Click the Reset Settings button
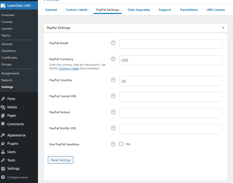The width and height of the screenshot is (233, 183). pos(60,160)
